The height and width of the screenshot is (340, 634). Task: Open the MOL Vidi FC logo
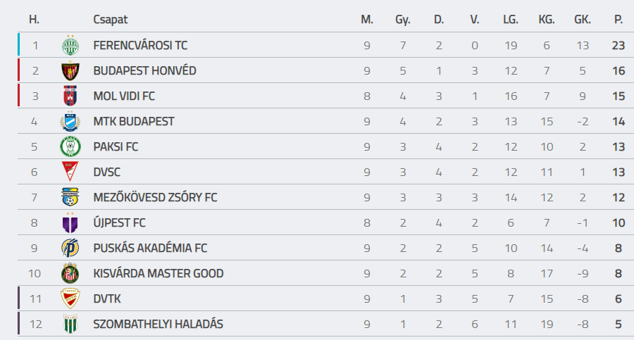point(70,96)
